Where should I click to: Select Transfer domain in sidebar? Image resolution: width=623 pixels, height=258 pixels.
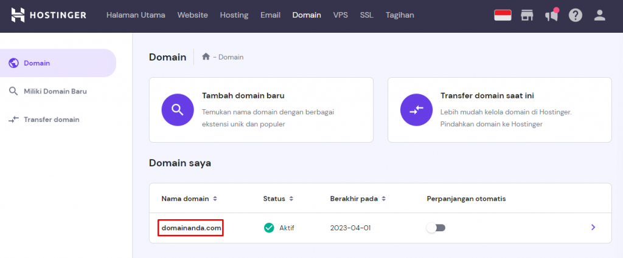point(51,120)
